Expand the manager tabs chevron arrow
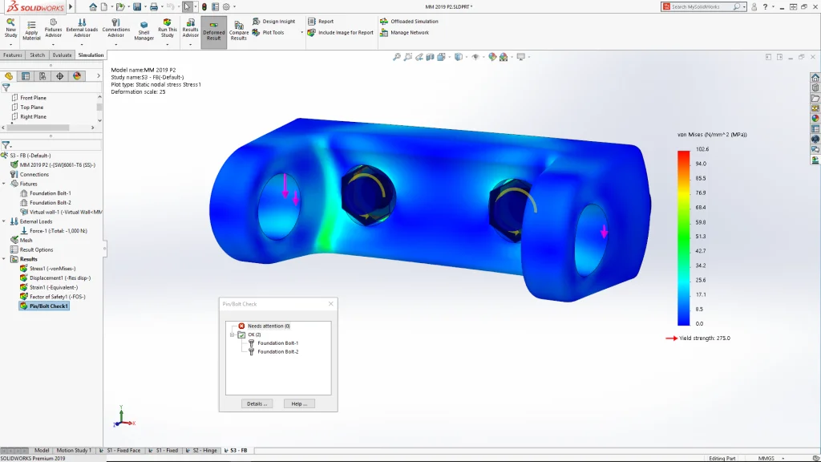This screenshot has height=462, width=821. pyautogui.click(x=98, y=76)
